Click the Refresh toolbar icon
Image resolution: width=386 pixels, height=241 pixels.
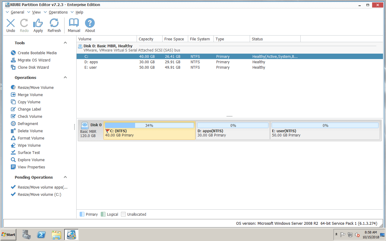(x=54, y=23)
